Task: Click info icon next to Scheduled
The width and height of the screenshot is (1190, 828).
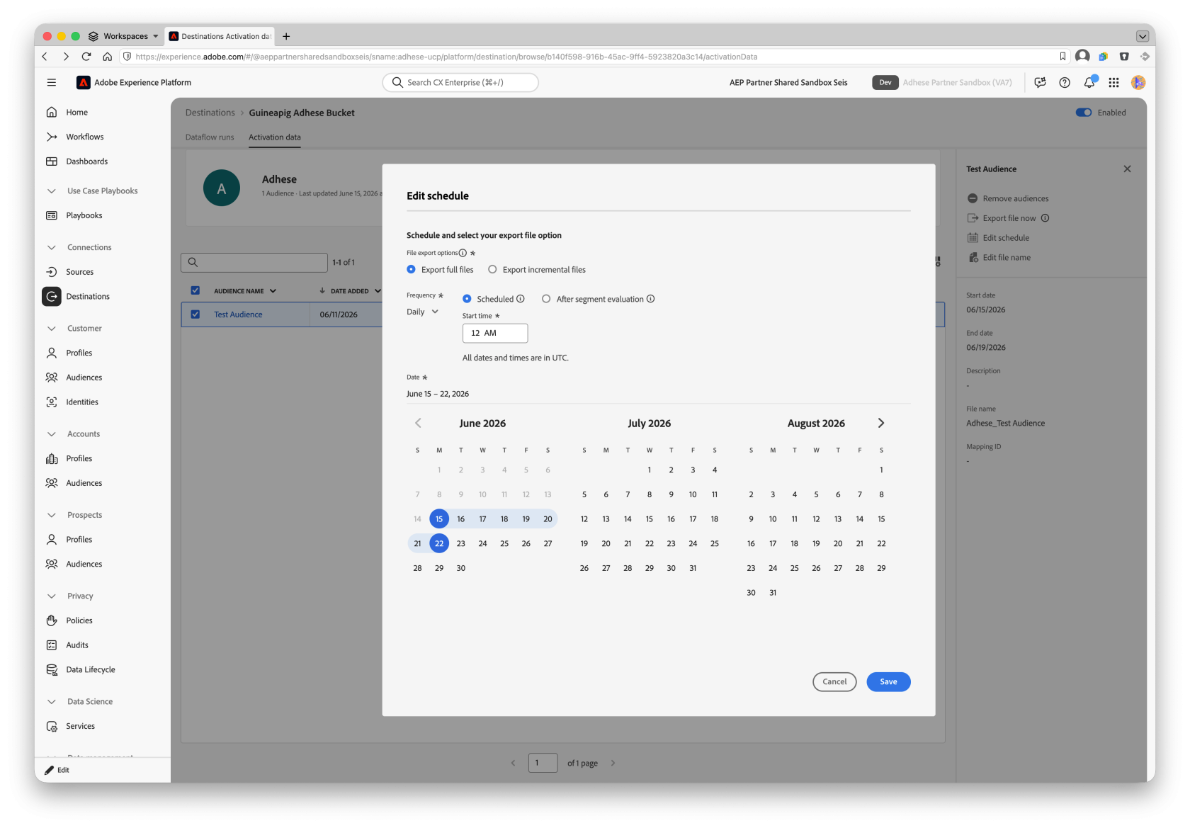Action: [x=520, y=299]
